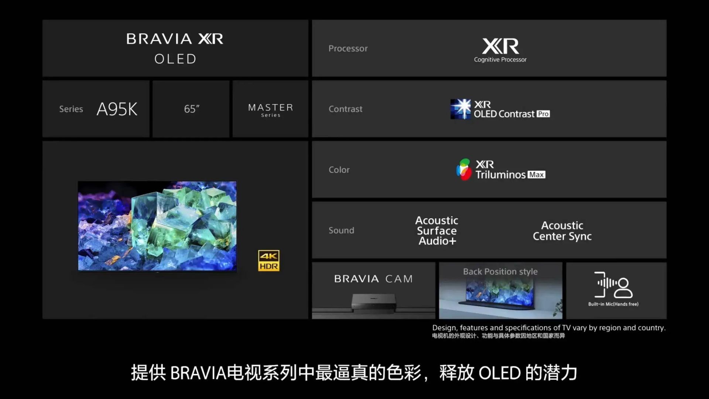Select the Back Position Style icon

tap(500, 290)
